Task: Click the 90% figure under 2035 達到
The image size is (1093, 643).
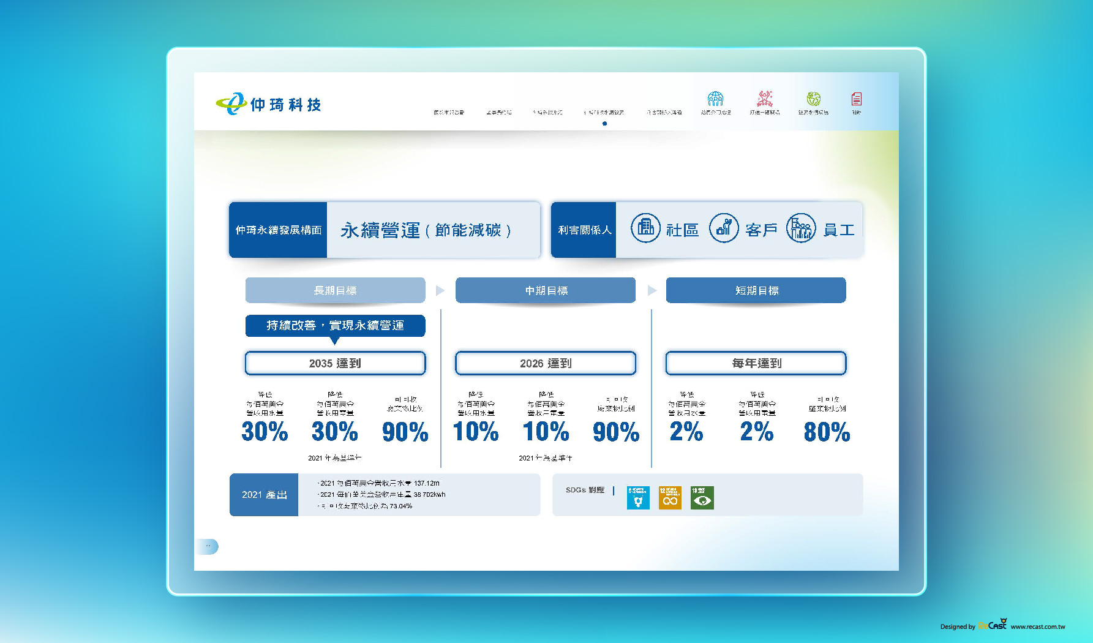Action: click(405, 432)
